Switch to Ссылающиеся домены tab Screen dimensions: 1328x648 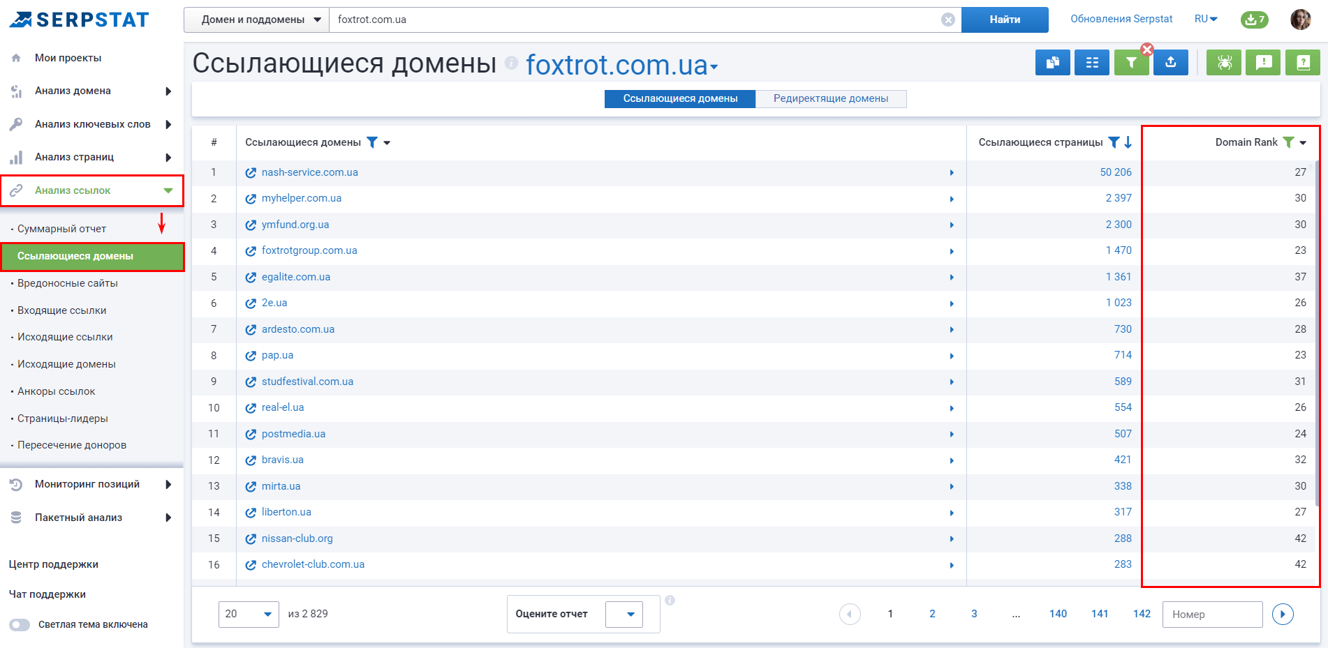click(680, 98)
